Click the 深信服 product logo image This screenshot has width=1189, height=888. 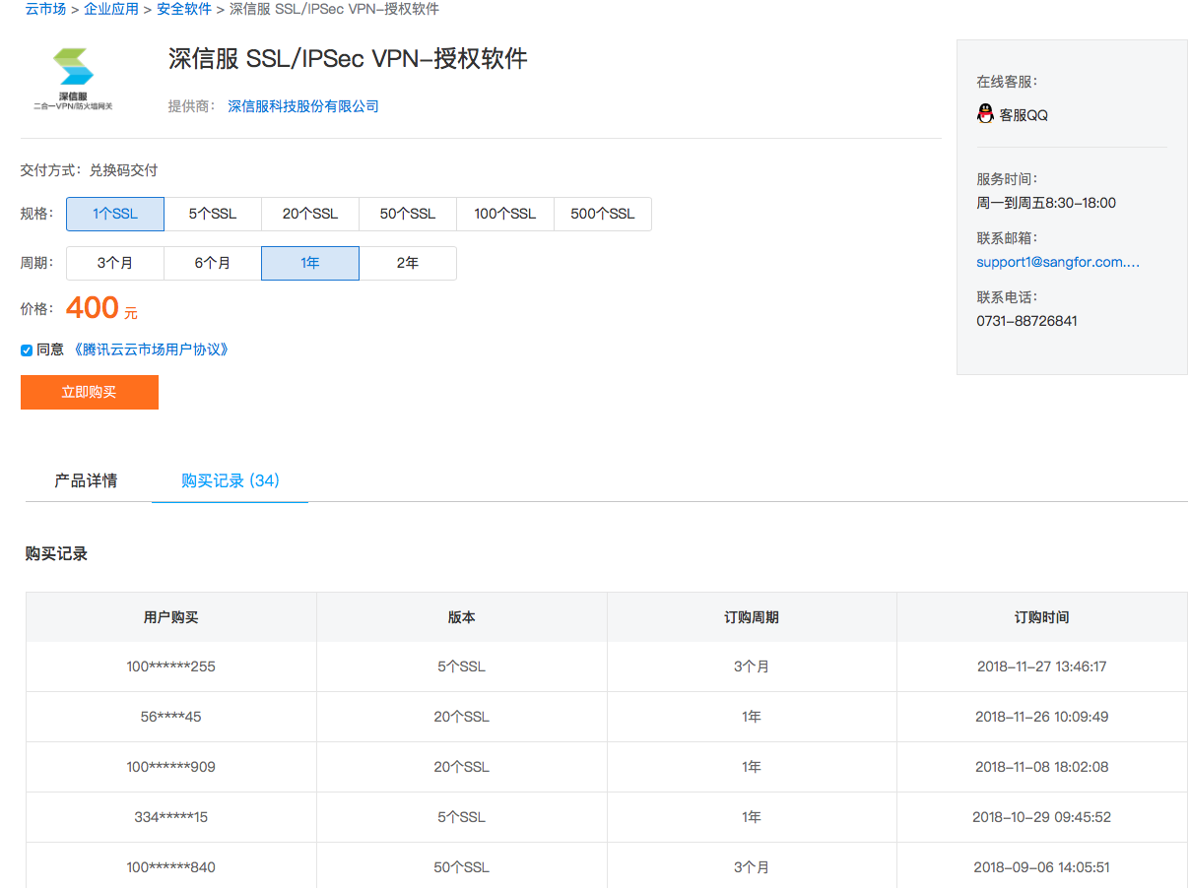pos(73,79)
